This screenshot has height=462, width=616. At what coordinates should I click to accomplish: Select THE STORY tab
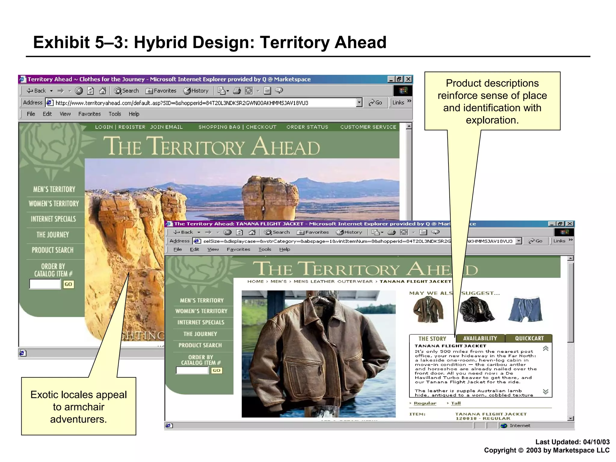[432, 339]
